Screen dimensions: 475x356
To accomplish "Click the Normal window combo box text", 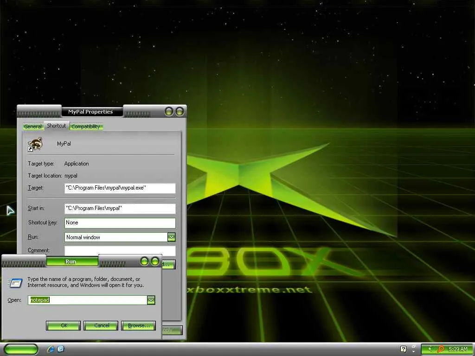I will pos(83,237).
